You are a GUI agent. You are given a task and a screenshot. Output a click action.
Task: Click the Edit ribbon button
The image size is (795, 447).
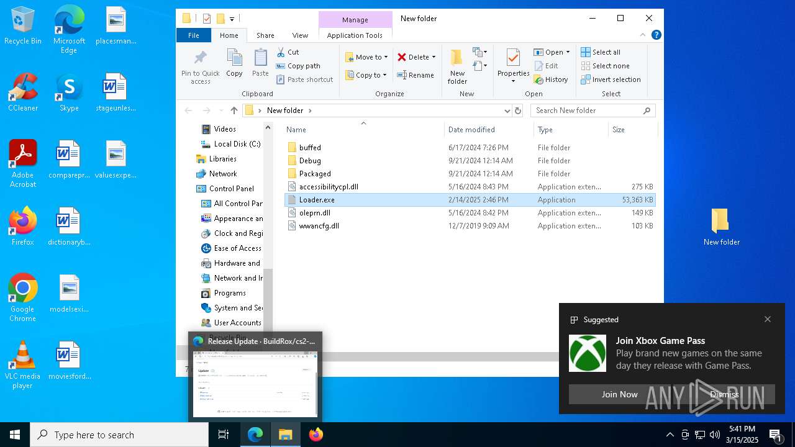[x=545, y=66]
